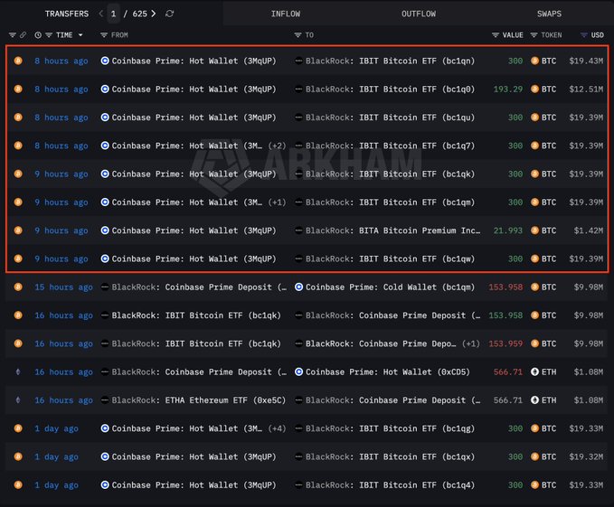
Task: Open the VALUE column filter
Action: tap(496, 35)
